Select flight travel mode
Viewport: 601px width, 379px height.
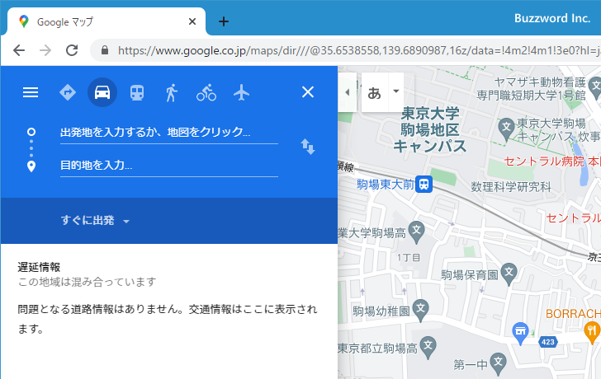[x=241, y=92]
